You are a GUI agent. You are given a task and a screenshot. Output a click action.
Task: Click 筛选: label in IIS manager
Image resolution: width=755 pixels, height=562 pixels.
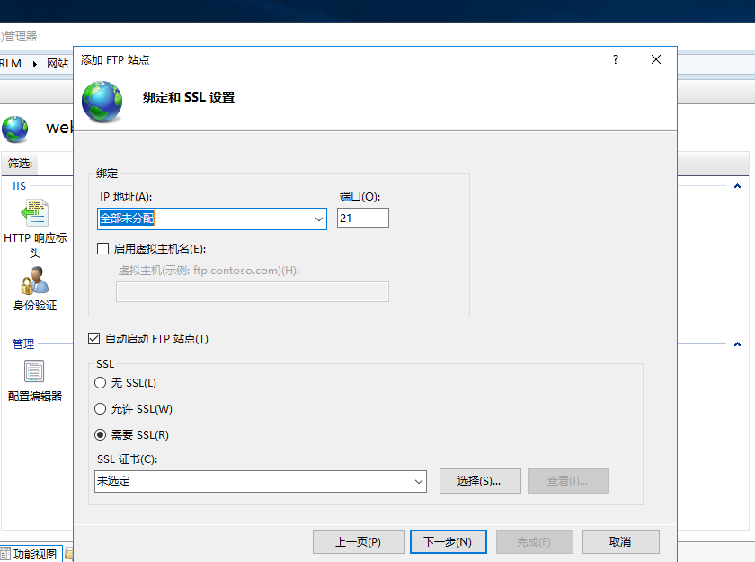(x=20, y=164)
